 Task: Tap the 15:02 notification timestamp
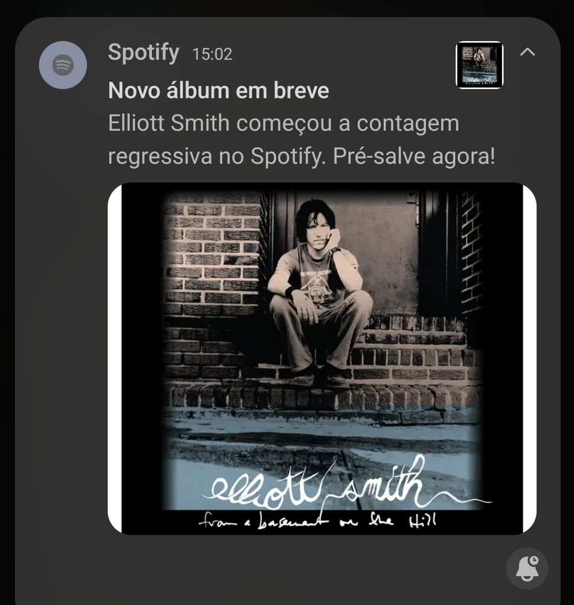(x=212, y=54)
